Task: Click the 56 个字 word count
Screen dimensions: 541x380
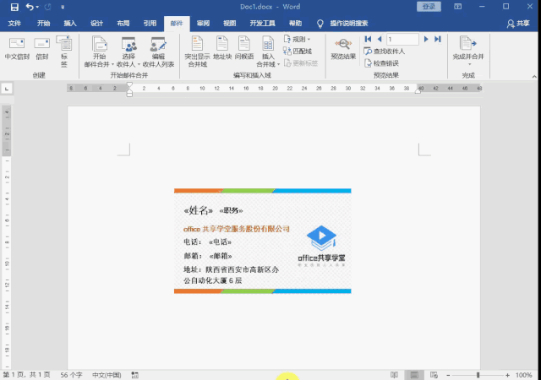Action: (71, 375)
